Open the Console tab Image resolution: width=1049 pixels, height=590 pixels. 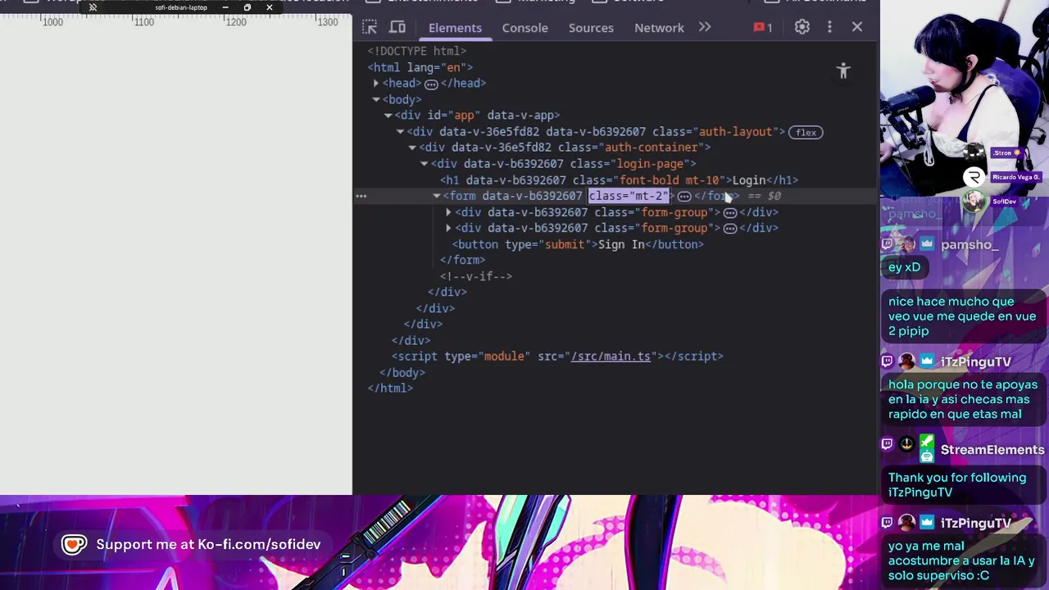coord(524,28)
